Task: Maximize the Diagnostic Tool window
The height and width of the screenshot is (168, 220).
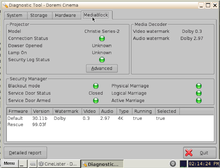Action: [208, 6]
